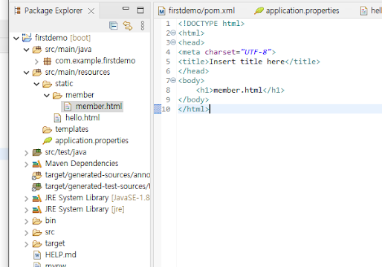Minimize the Package Explorer panel
This screenshot has width=382, height=267.
(x=126, y=9)
